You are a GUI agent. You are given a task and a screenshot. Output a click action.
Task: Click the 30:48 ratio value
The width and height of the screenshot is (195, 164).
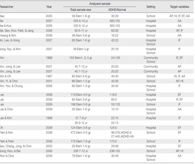click(115, 156)
